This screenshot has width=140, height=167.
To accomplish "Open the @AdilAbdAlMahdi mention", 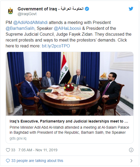I will (30, 23).
